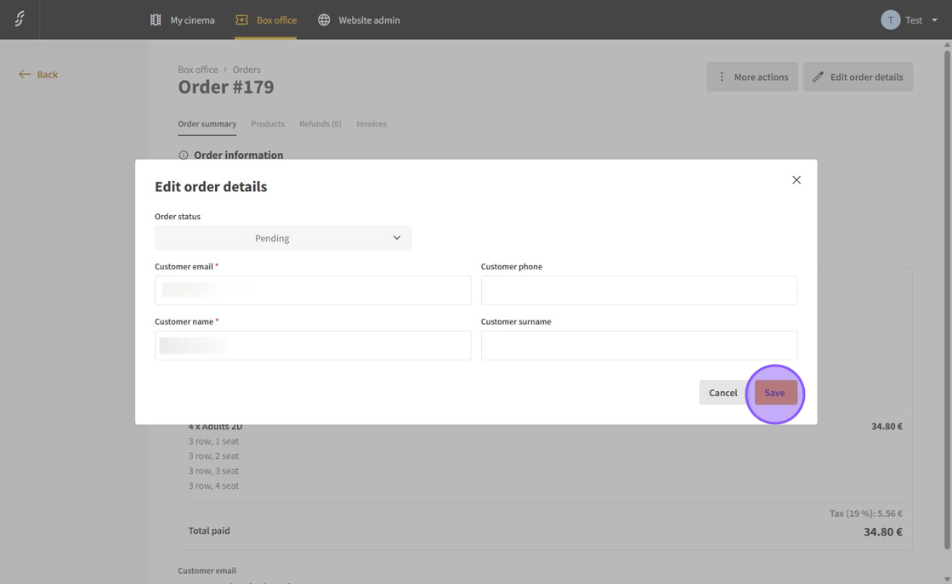952x584 pixels.
Task: Open the Order status dropdown
Action: click(x=283, y=238)
